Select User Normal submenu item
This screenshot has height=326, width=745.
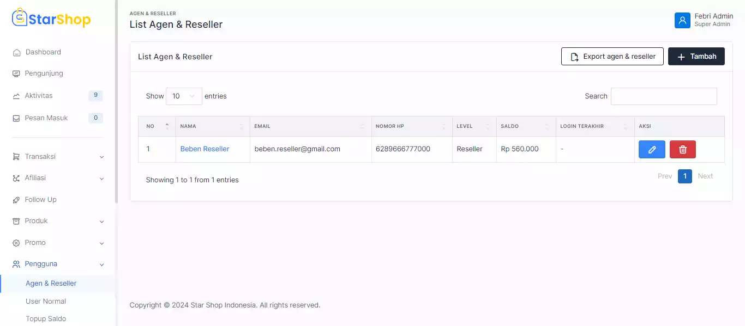46,302
